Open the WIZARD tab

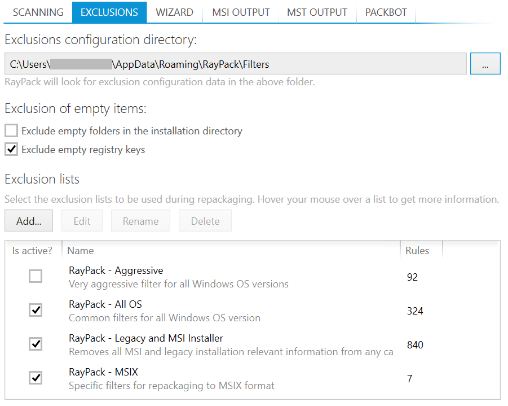coord(174,12)
